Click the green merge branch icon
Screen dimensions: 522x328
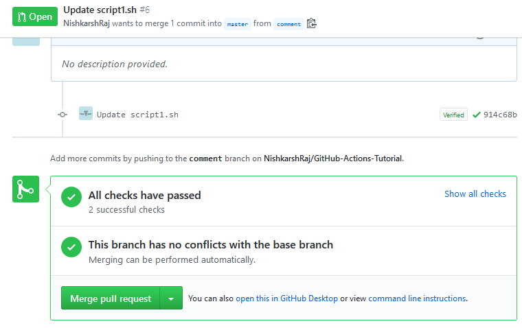pos(25,189)
